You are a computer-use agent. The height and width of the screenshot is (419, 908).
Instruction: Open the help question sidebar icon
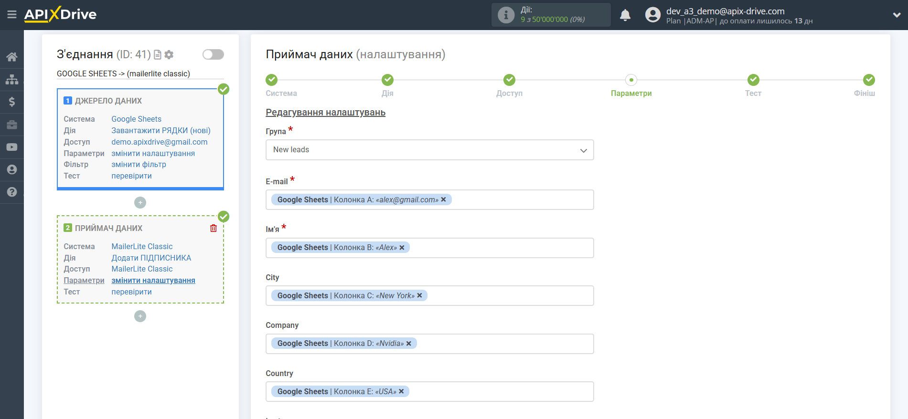(12, 192)
